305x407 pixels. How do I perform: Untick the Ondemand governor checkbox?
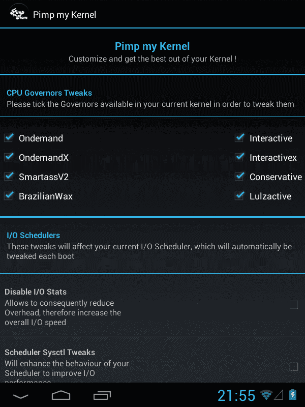coord(9,137)
